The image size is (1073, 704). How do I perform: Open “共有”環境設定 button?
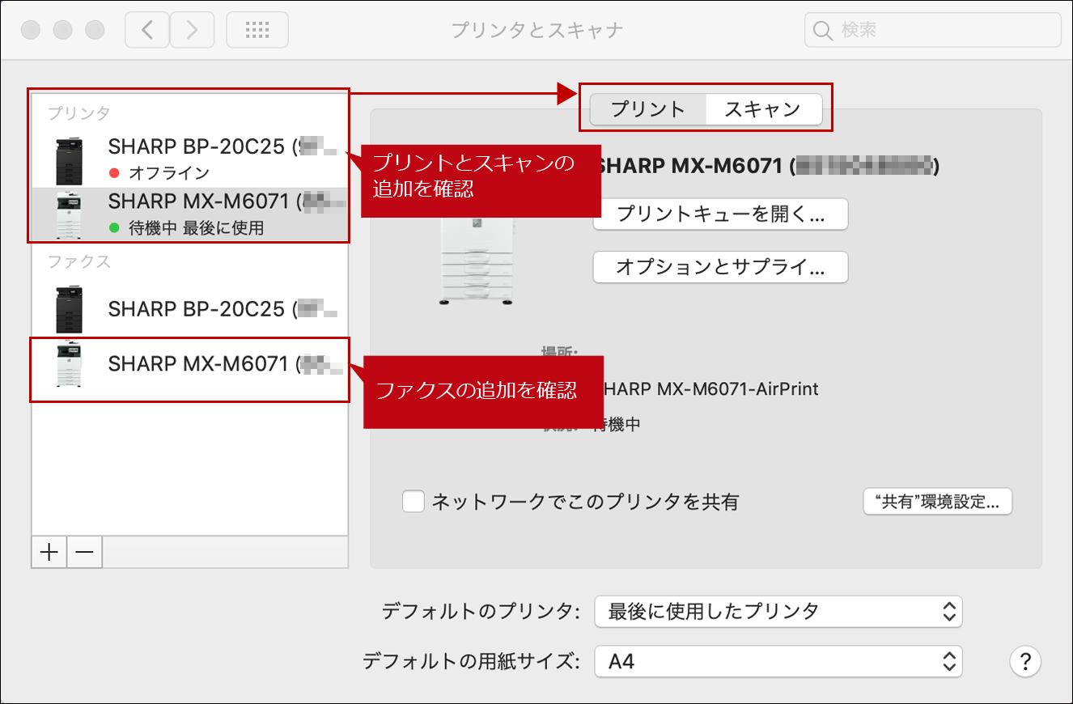coord(938,501)
